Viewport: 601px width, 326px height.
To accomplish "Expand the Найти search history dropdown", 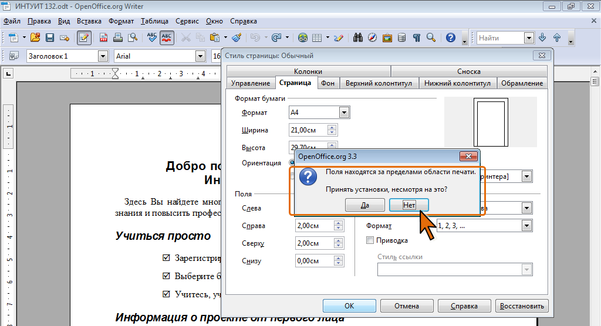I will click(x=529, y=38).
